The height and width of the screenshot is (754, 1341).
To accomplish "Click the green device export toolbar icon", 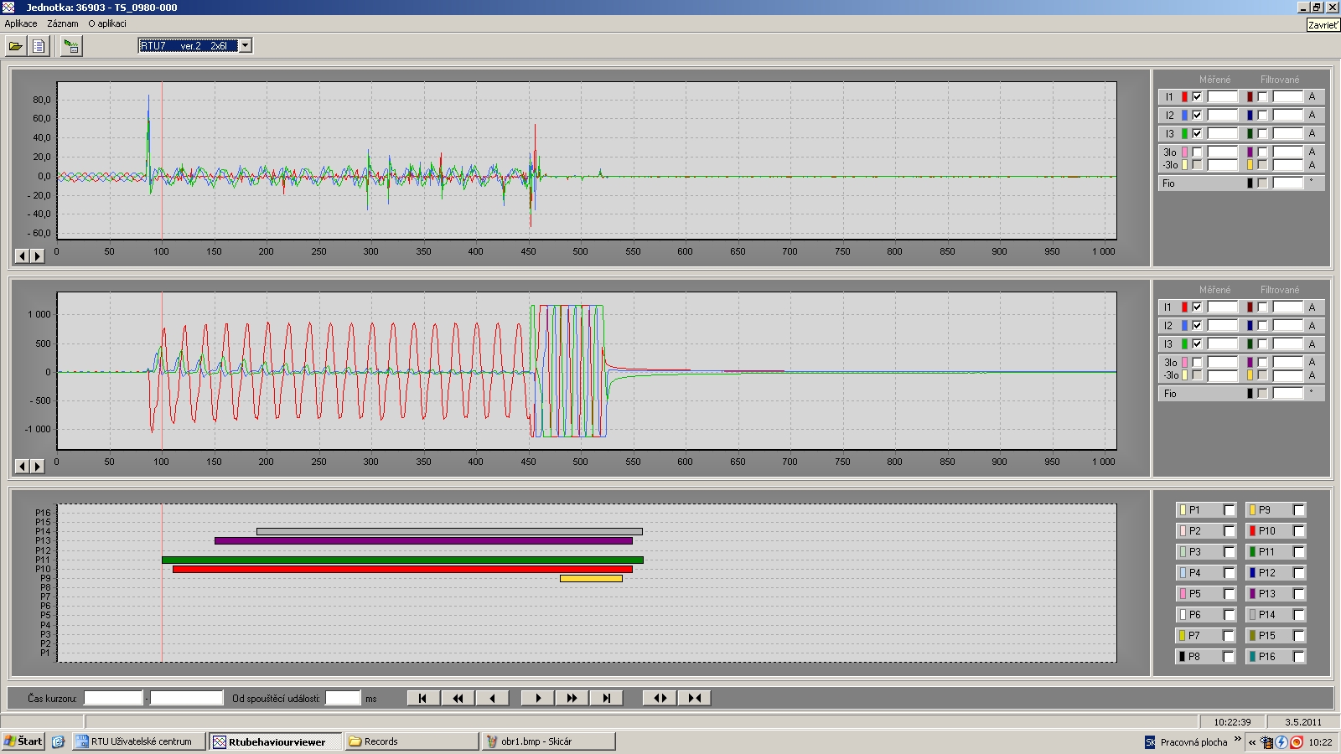I will [72, 46].
